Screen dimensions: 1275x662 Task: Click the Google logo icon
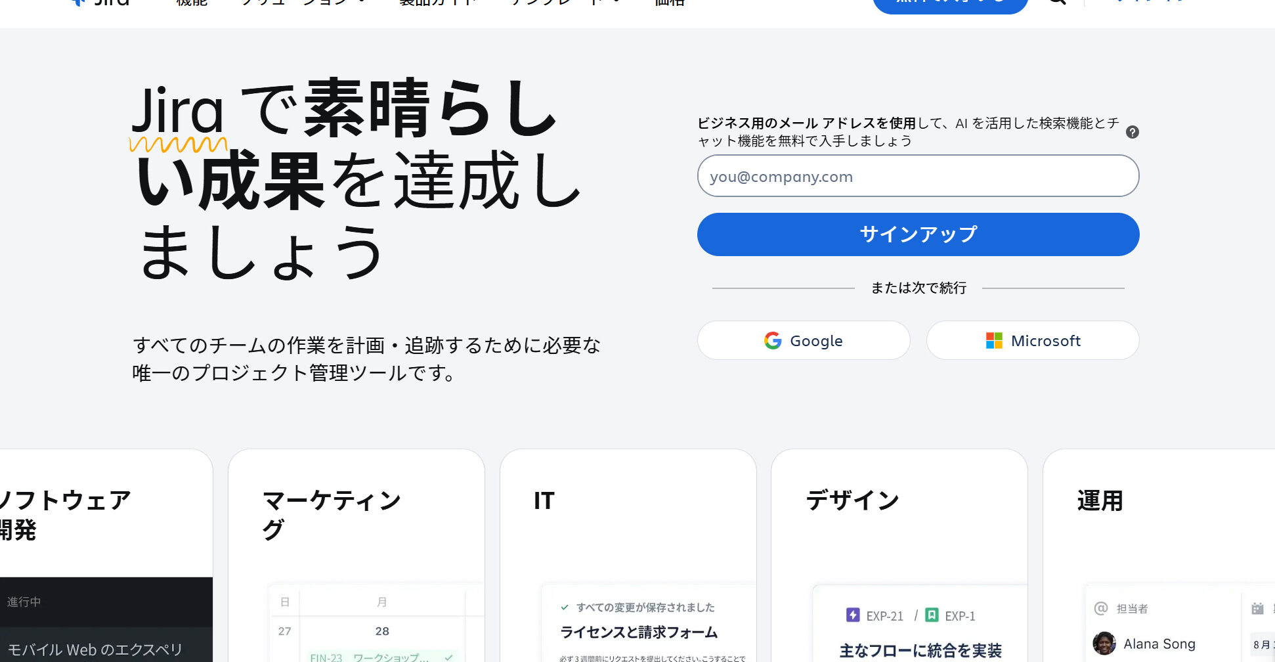point(773,340)
